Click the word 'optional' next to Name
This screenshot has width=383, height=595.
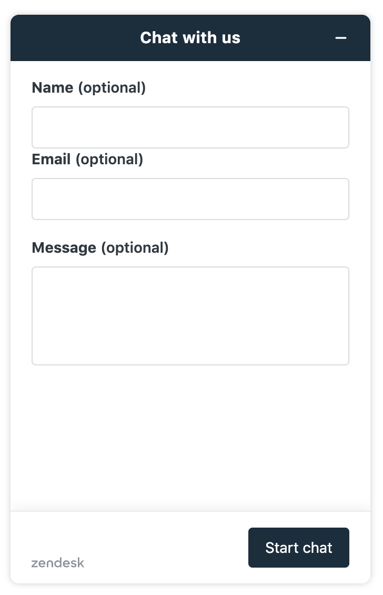112,88
